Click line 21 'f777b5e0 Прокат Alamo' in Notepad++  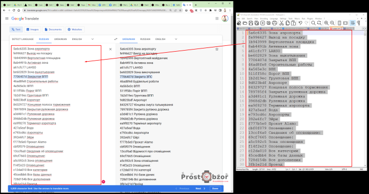tap(272, 123)
